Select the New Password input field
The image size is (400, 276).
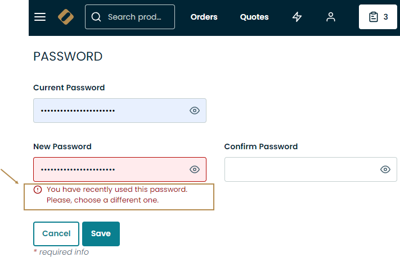point(110,169)
